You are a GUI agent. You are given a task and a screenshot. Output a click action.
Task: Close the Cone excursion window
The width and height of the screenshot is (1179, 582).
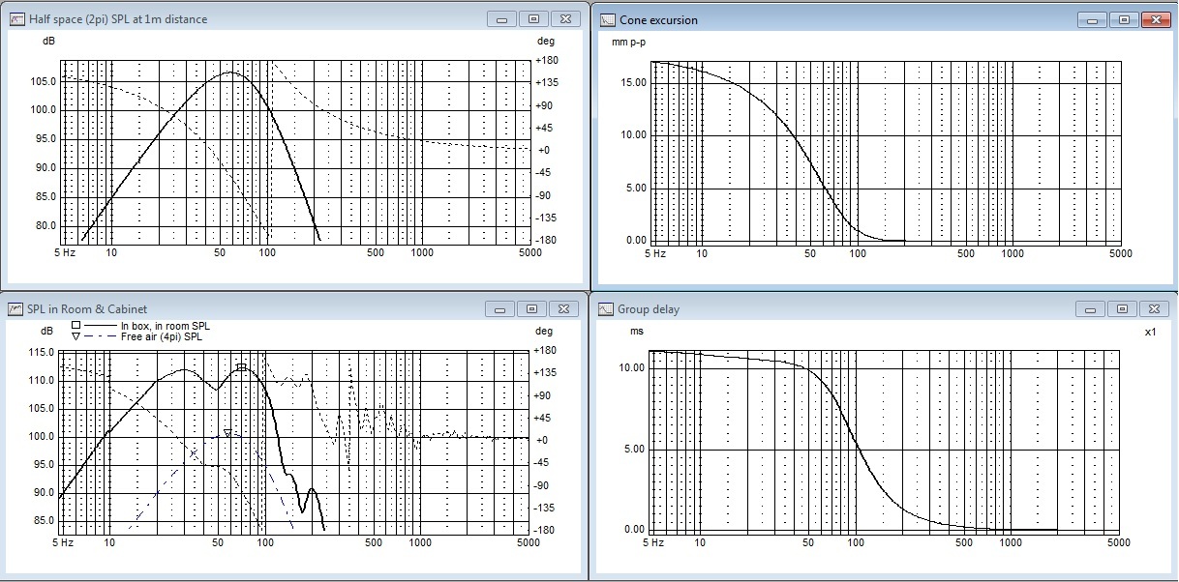coord(1156,18)
